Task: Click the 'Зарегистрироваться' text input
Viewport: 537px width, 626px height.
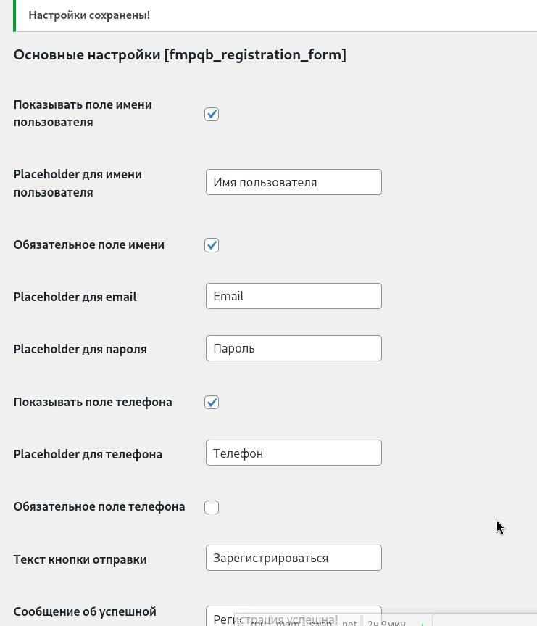Action: click(x=294, y=558)
